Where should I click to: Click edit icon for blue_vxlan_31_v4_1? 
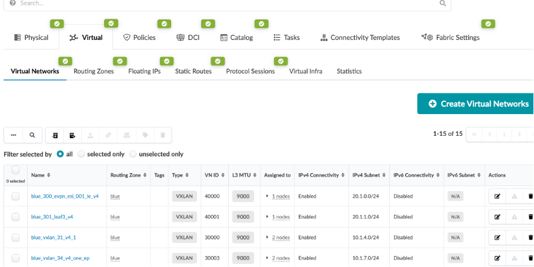[x=497, y=238]
